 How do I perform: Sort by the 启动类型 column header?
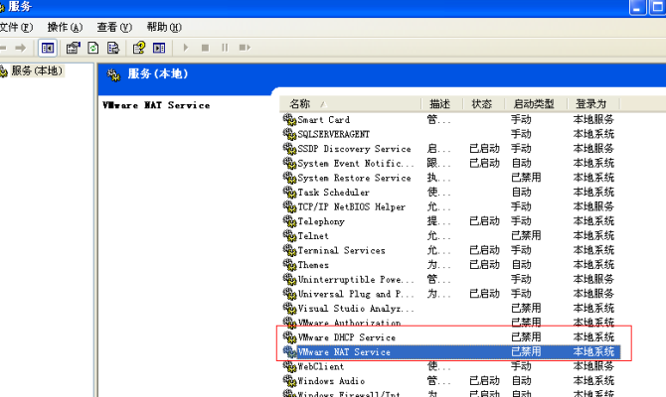(x=536, y=104)
